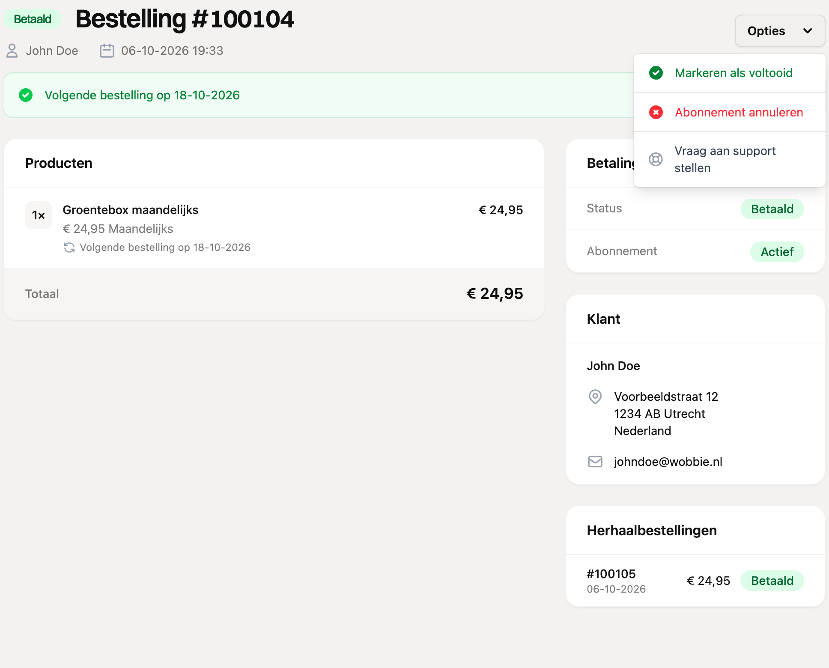Click '€ 24,95 Maandelijks' price text
829x668 pixels.
pos(118,229)
